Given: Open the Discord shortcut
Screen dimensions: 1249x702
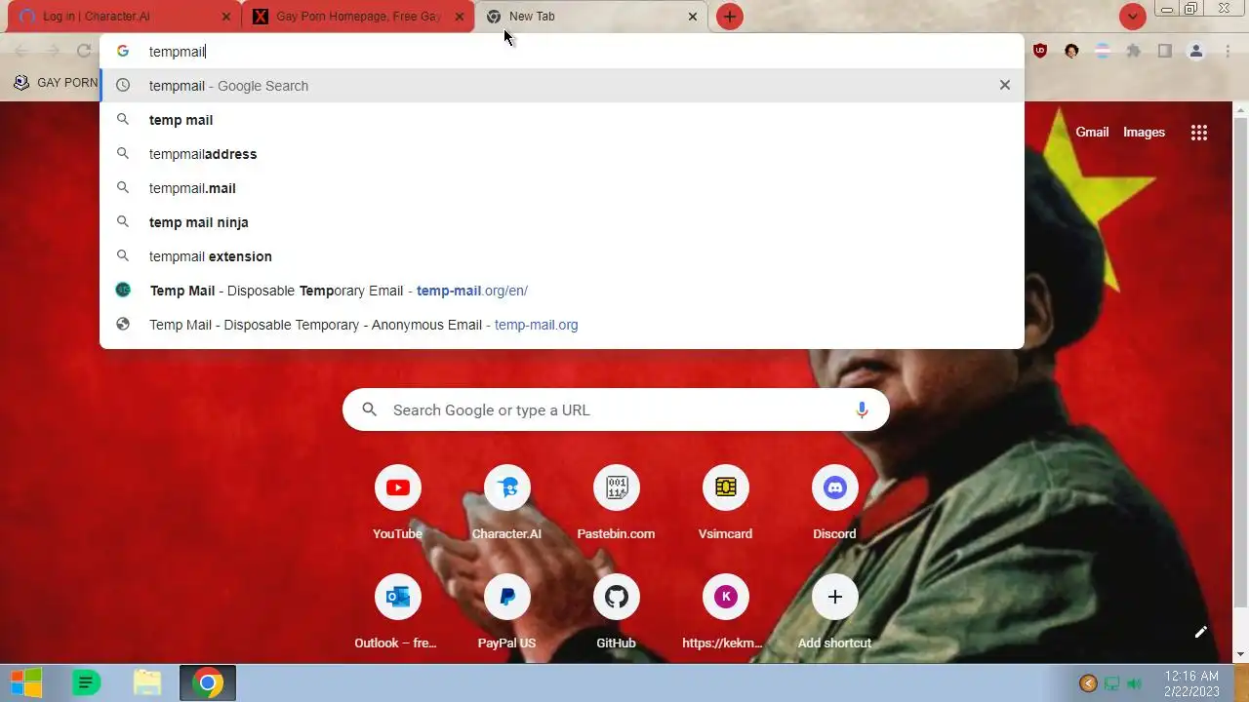Looking at the screenshot, I should [x=834, y=503].
